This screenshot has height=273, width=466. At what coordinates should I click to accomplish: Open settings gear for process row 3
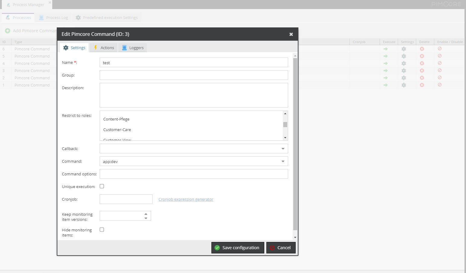(x=404, y=71)
